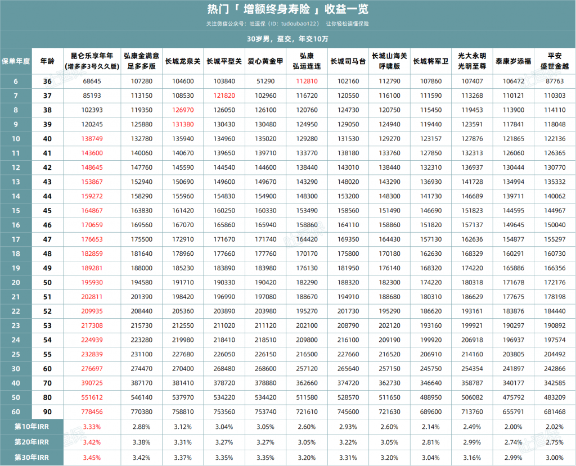Click the 爱心黄金甲 column header
Viewport: 576px width, 466px height.
click(x=265, y=61)
